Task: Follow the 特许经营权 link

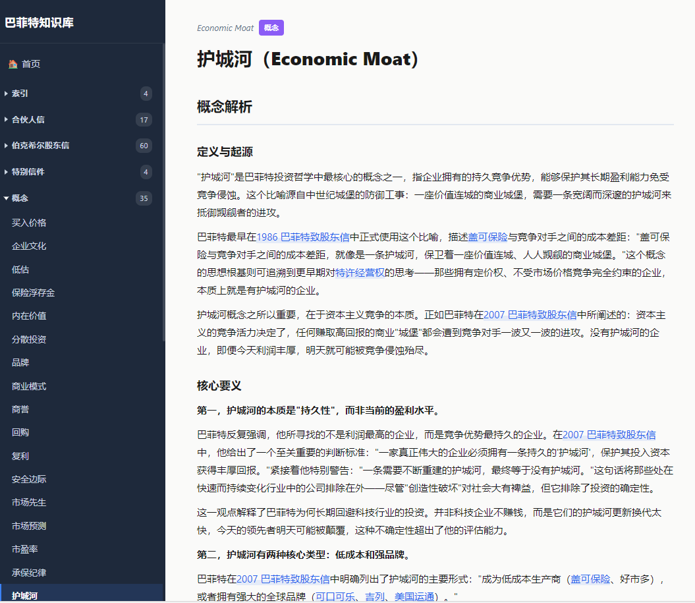Action: coord(360,273)
